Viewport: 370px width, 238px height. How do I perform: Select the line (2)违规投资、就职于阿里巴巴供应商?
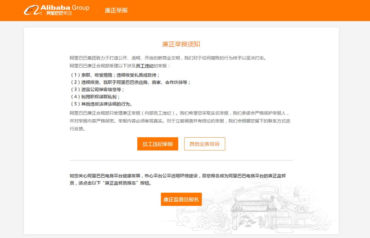(130, 82)
